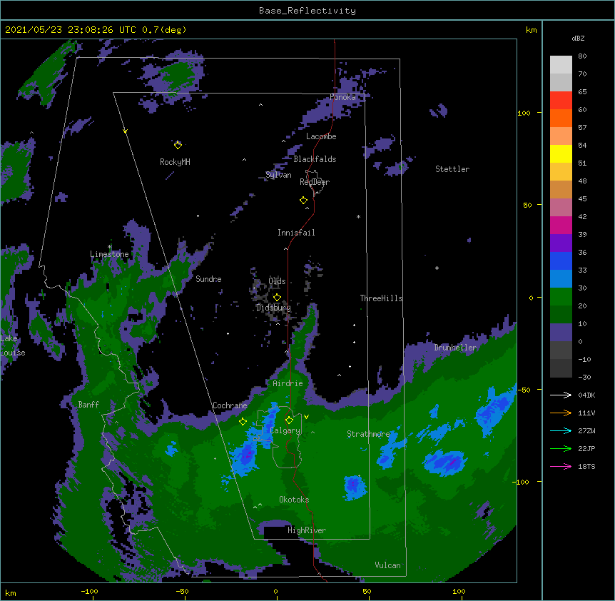Click the Stettler city label
The image size is (615, 601).
point(452,169)
